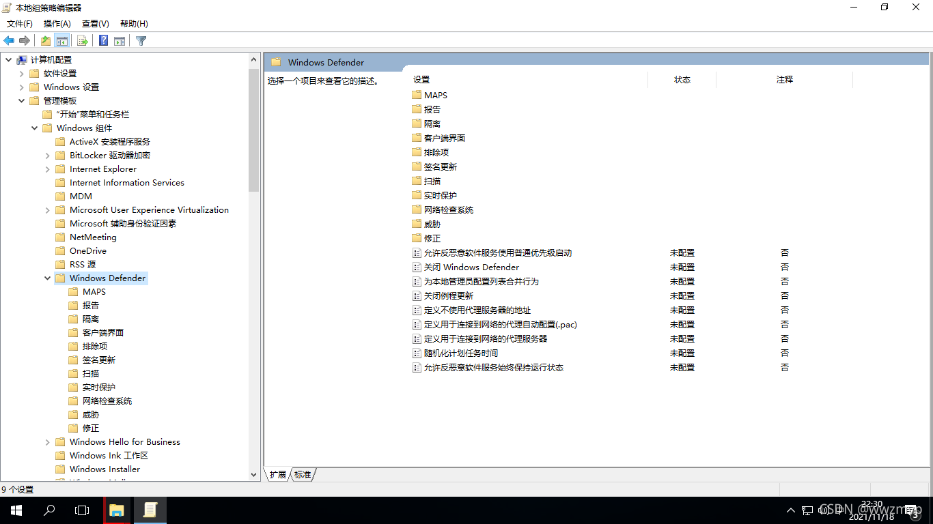Go up one level via folder icon
The width and height of the screenshot is (933, 524).
tap(46, 41)
